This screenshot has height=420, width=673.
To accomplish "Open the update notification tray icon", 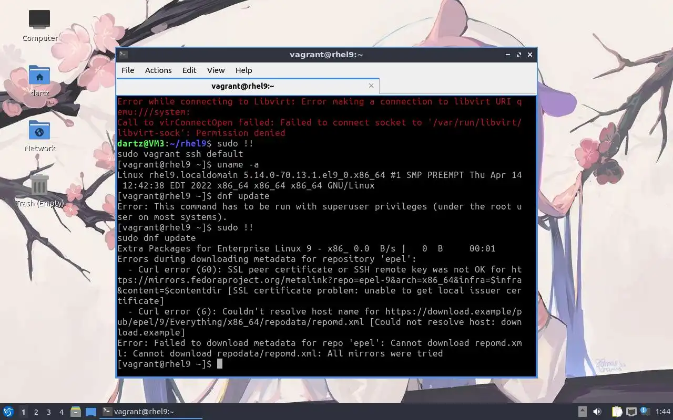I will [645, 411].
